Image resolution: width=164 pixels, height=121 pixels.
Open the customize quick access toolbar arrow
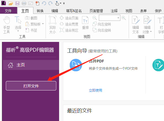click(64, 3)
